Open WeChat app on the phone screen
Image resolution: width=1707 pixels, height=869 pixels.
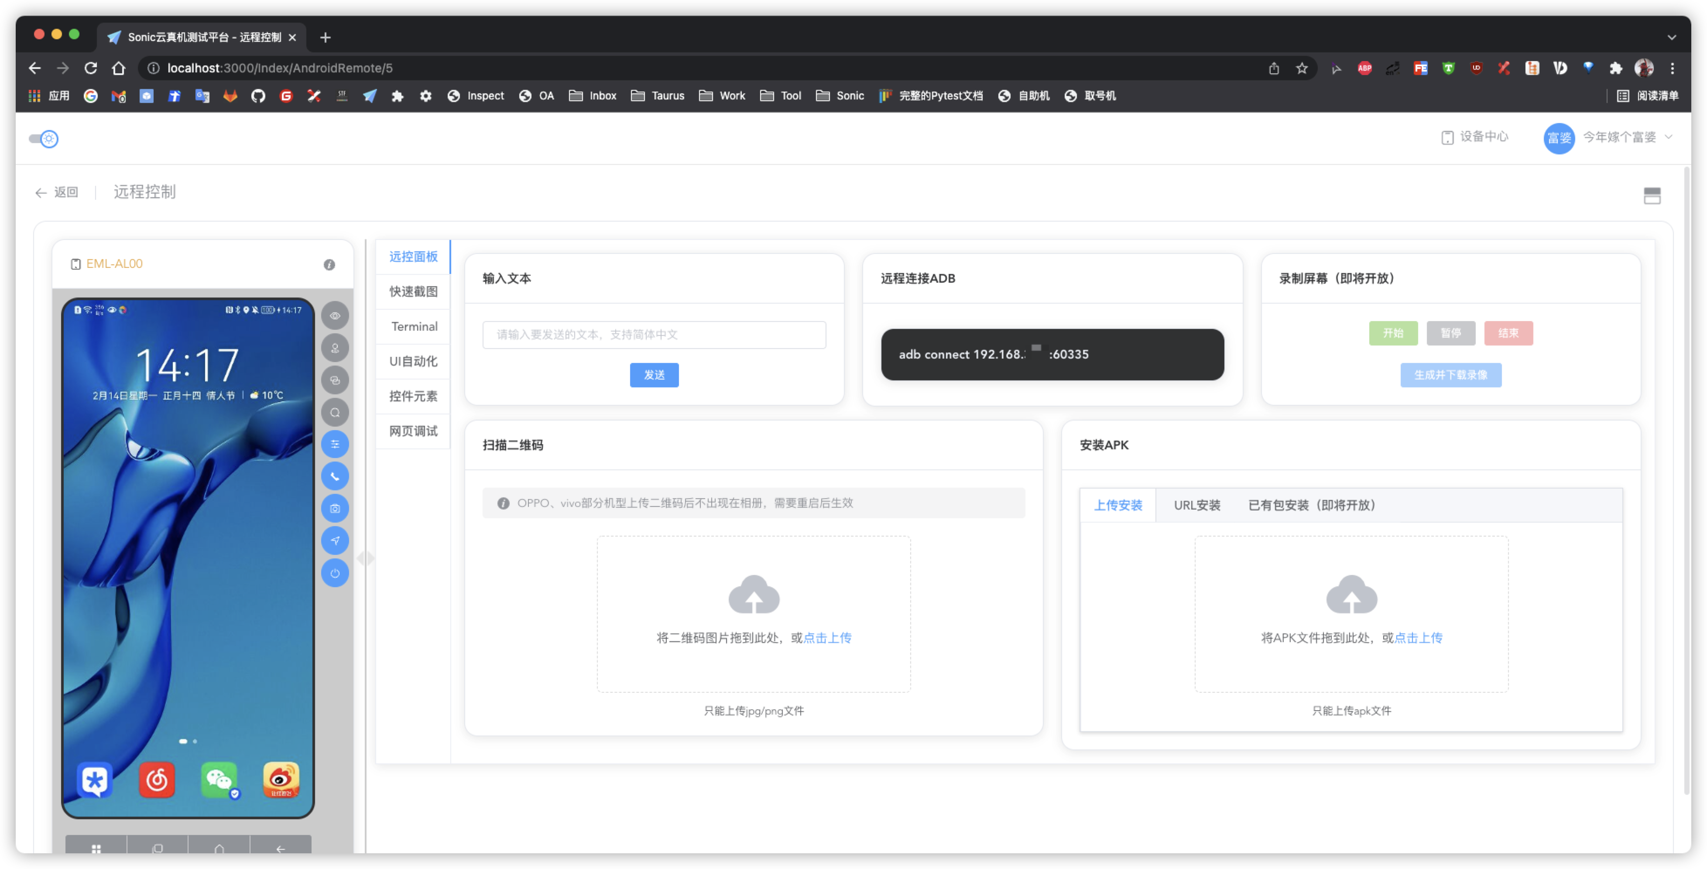pos(219,780)
